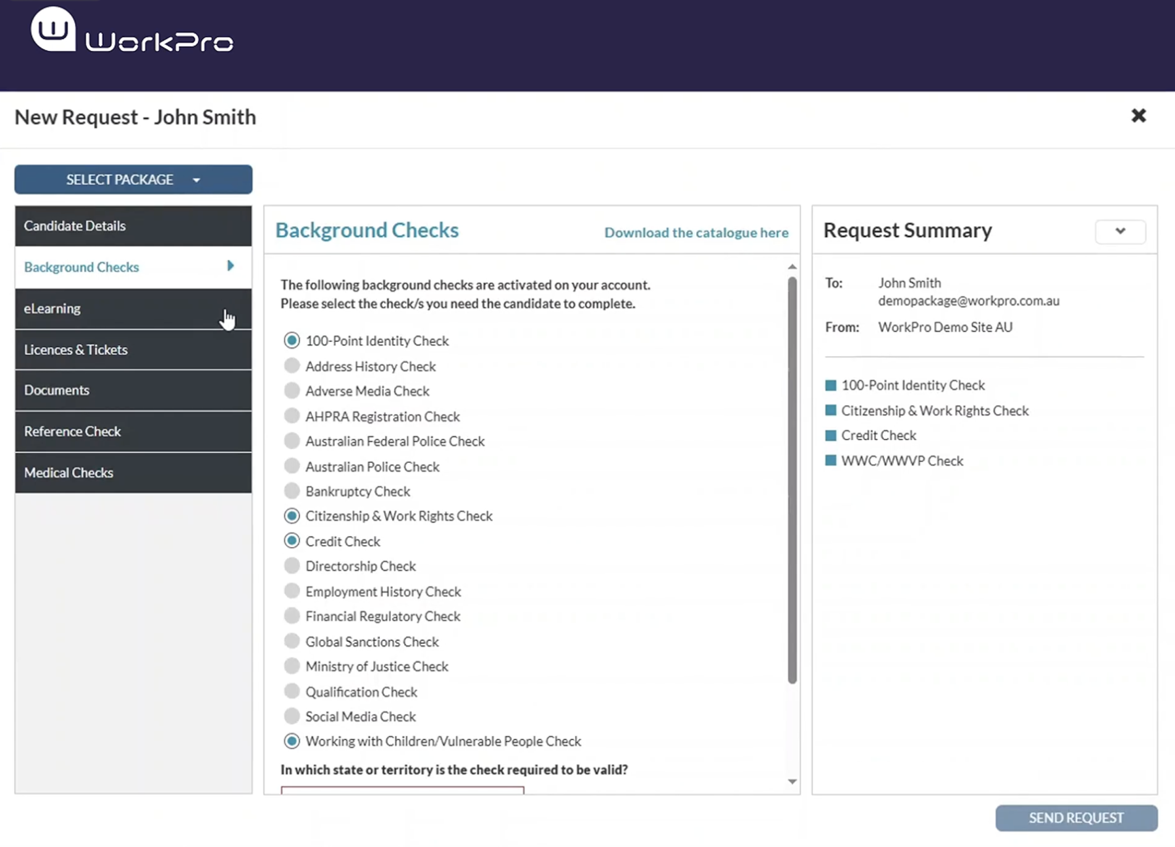The height and width of the screenshot is (847, 1175).
Task: Switch to the Documents section
Action: (x=133, y=390)
